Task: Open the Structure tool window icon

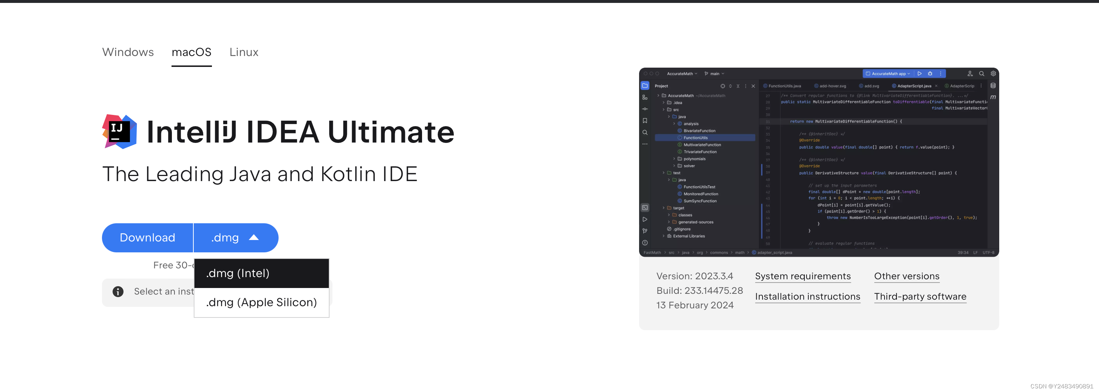Action: tap(646, 97)
